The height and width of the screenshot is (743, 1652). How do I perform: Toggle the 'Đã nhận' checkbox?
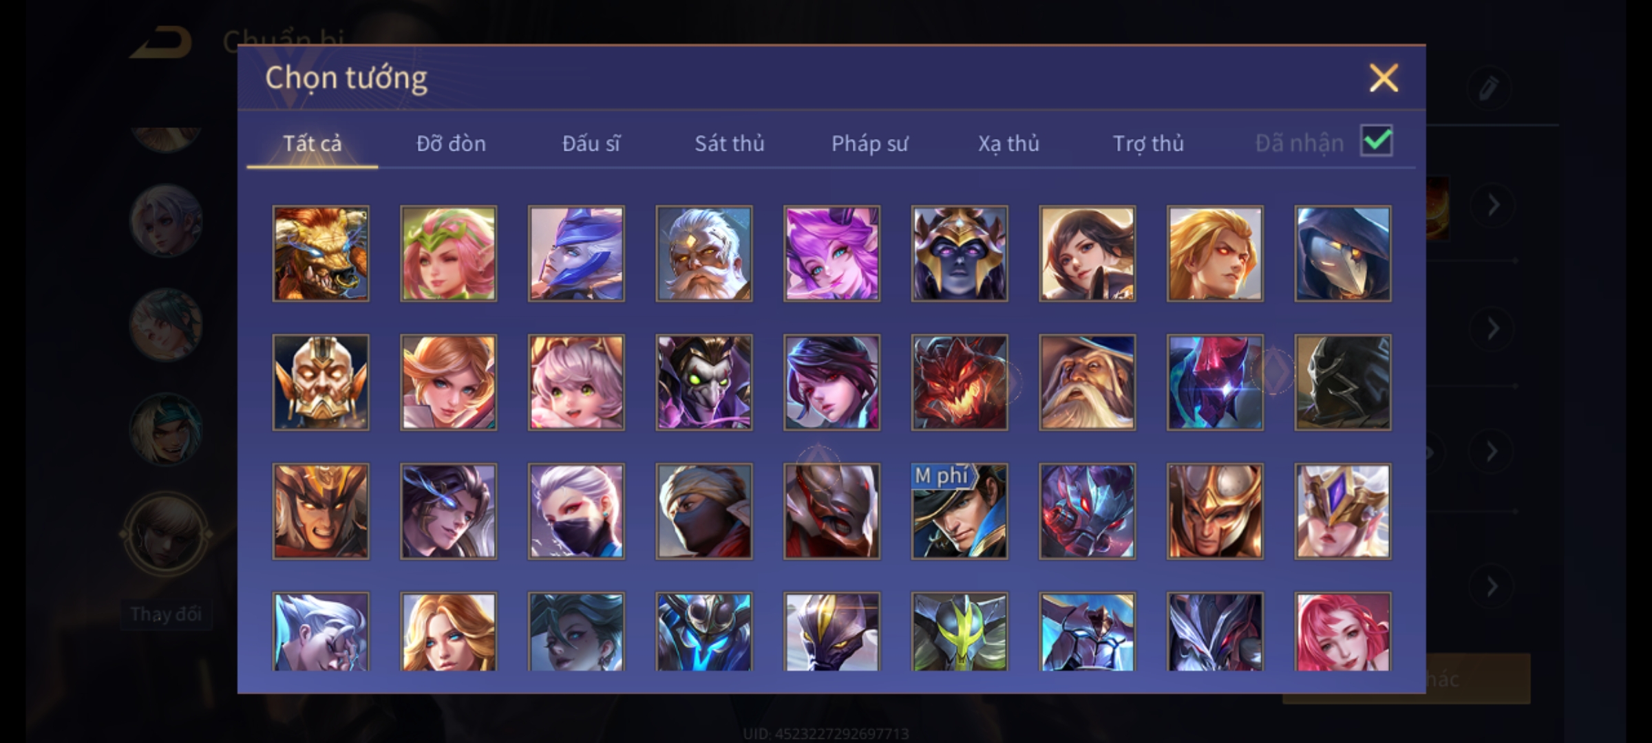tap(1377, 141)
